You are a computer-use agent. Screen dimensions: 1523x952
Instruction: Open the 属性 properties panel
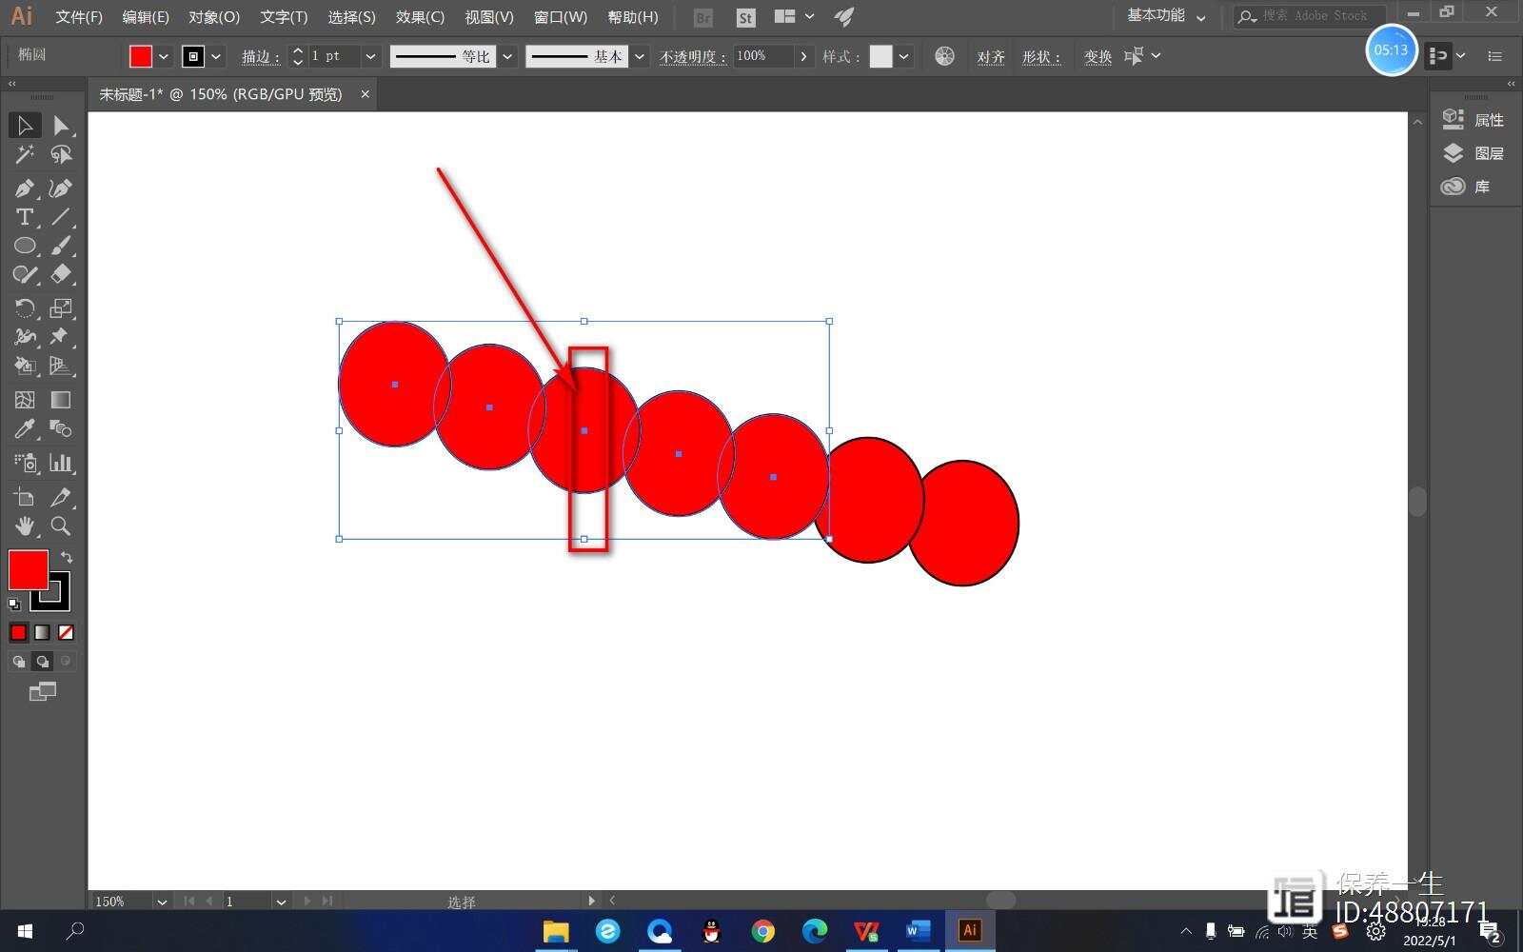pos(1473,120)
